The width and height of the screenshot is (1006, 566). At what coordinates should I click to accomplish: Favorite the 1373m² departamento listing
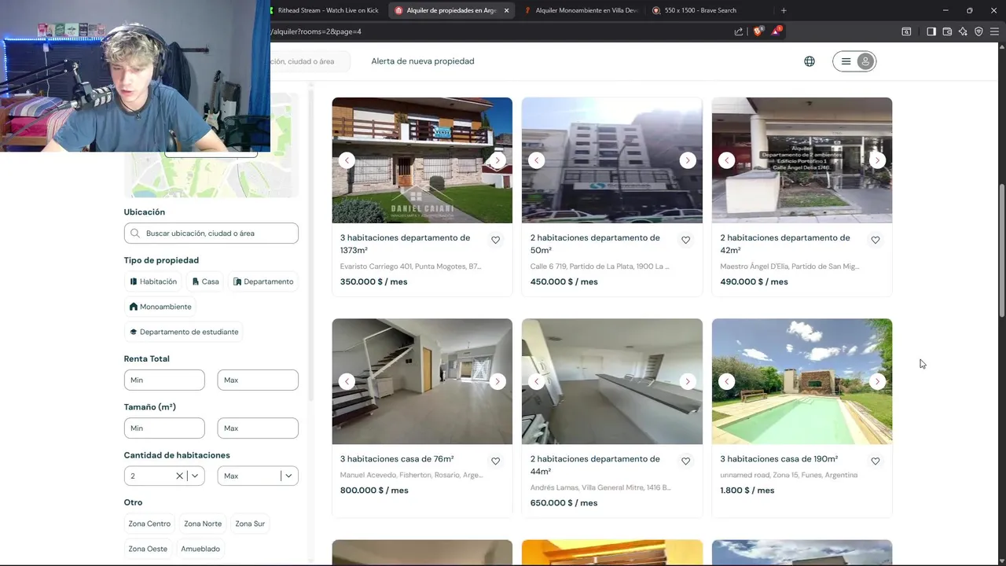pos(495,240)
